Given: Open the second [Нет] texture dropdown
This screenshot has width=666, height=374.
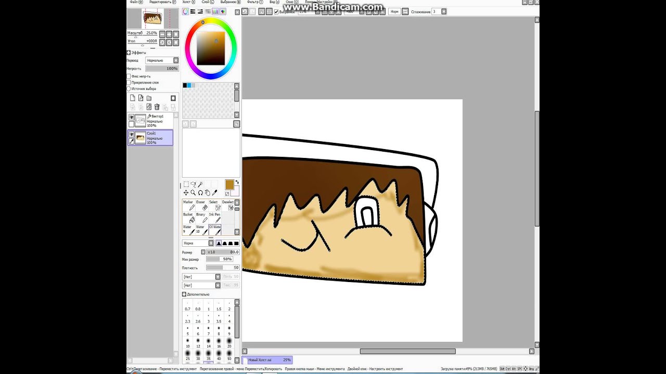Looking at the screenshot, I should [x=201, y=285].
